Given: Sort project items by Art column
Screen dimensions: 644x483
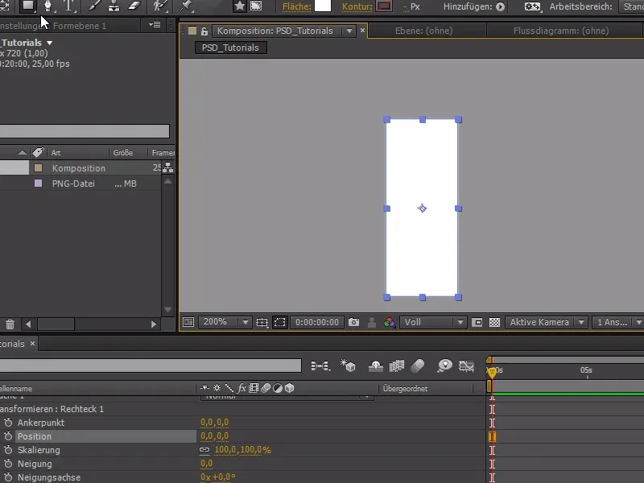Looking at the screenshot, I should [56, 153].
